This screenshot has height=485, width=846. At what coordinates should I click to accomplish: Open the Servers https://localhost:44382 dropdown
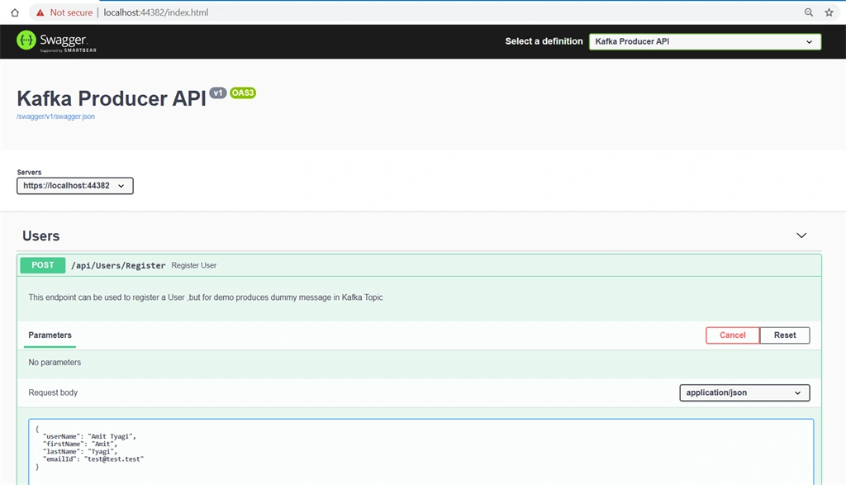75,186
